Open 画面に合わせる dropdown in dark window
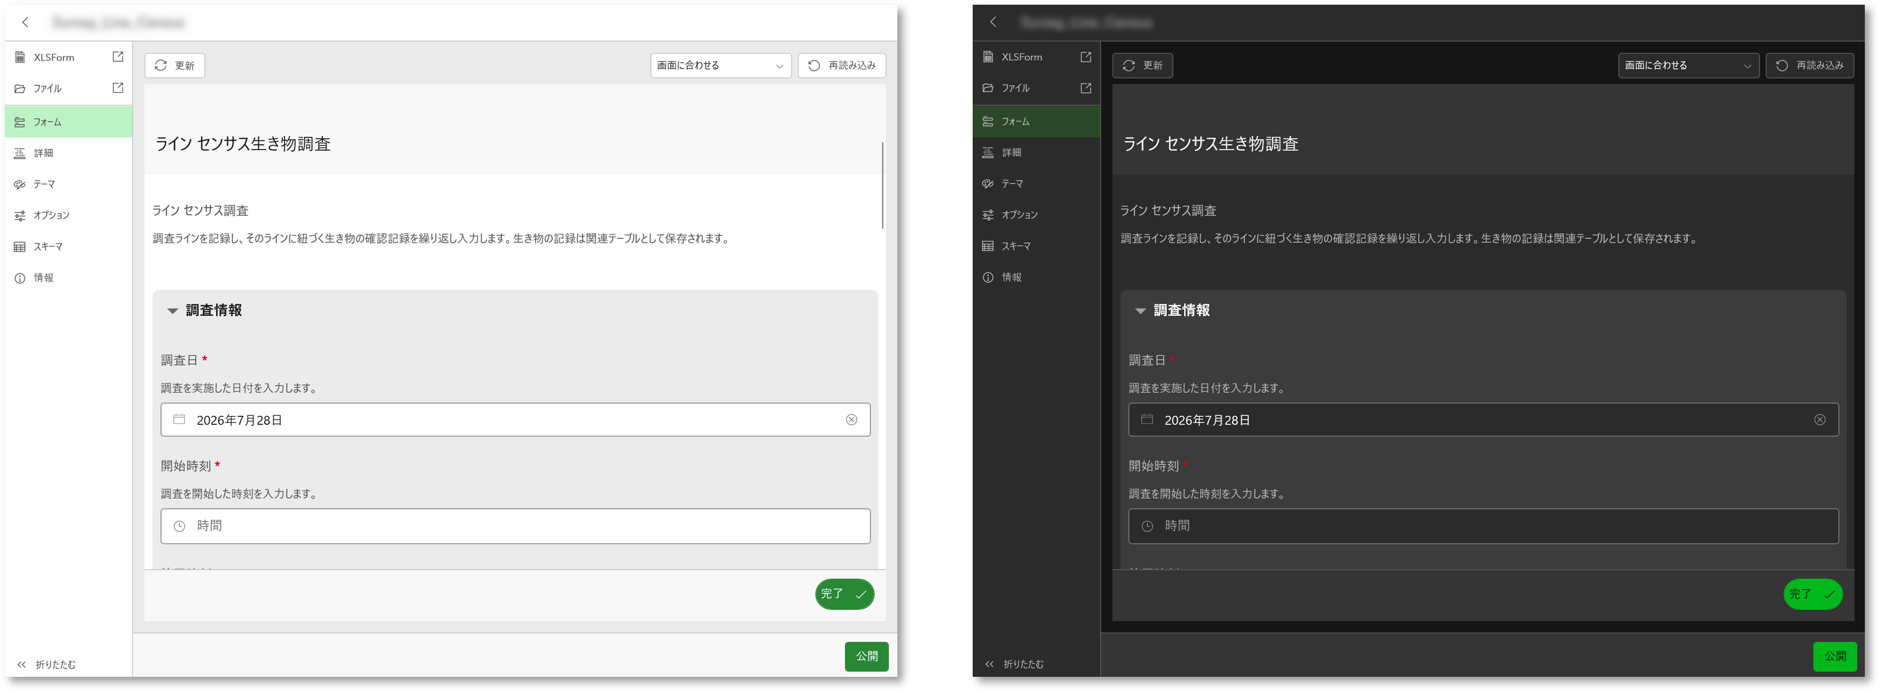The width and height of the screenshot is (1880, 692). (x=1688, y=65)
